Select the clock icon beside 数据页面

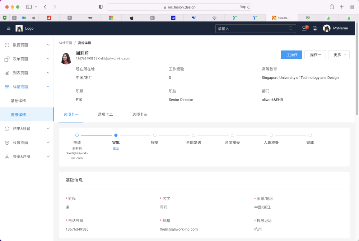click(x=8, y=45)
